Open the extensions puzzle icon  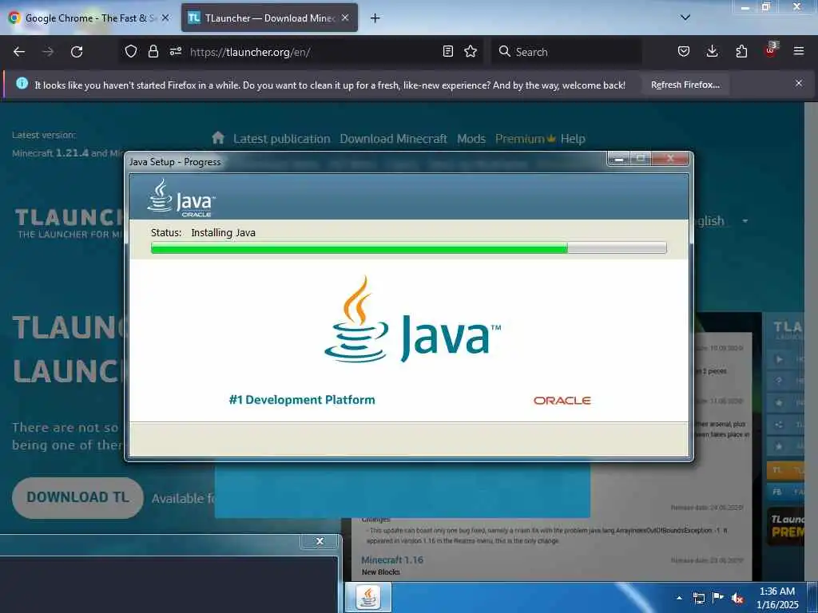741,51
